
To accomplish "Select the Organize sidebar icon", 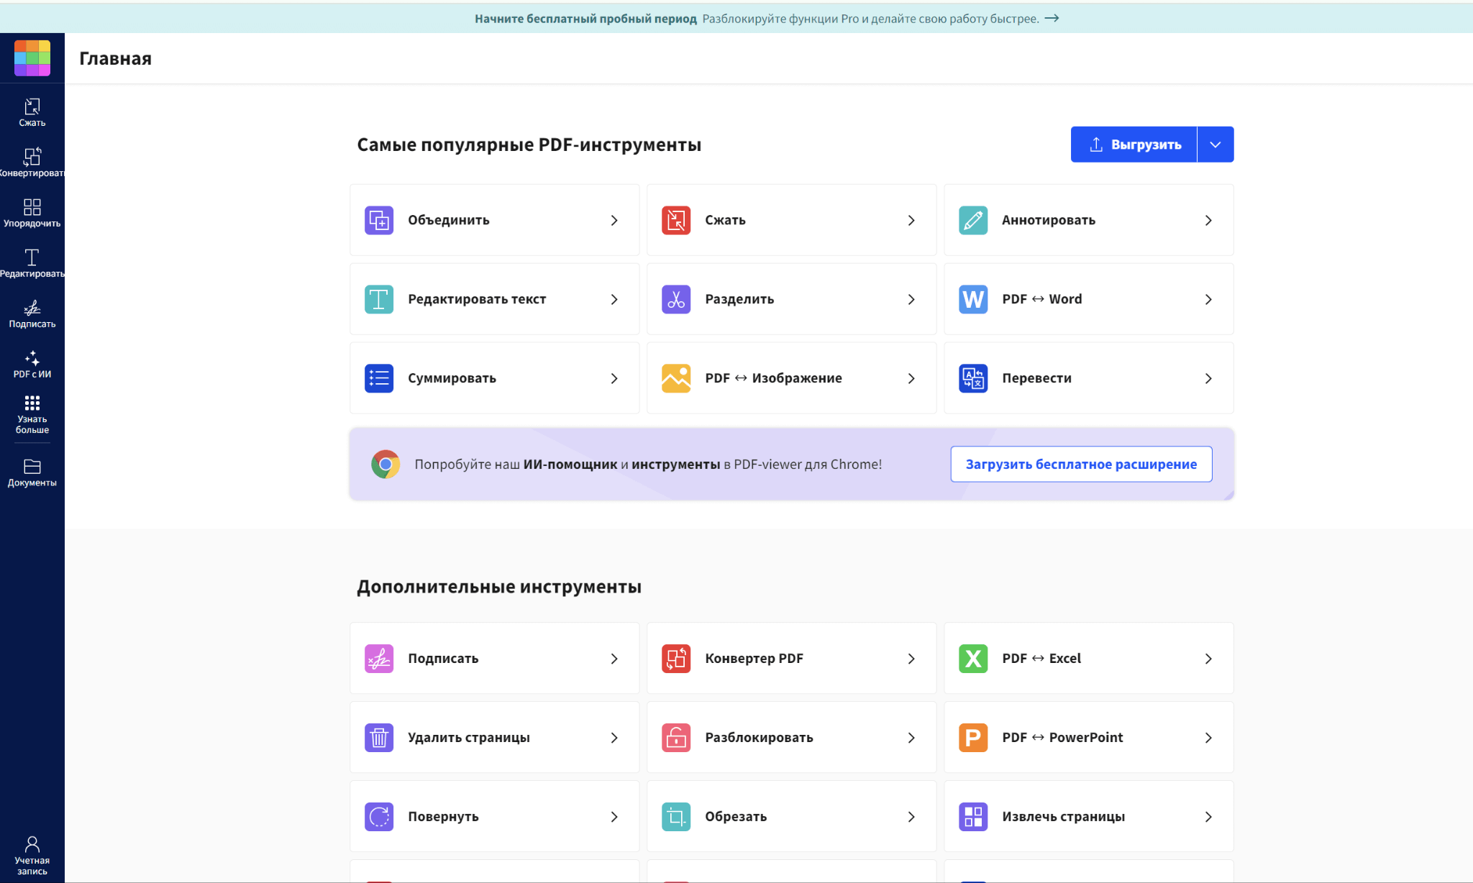I will point(32,212).
